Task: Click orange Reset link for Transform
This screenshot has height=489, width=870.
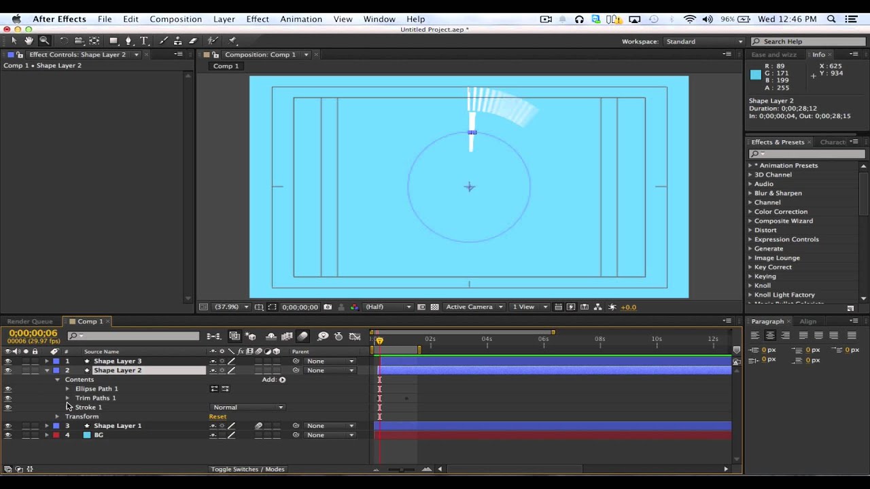Action: click(217, 416)
